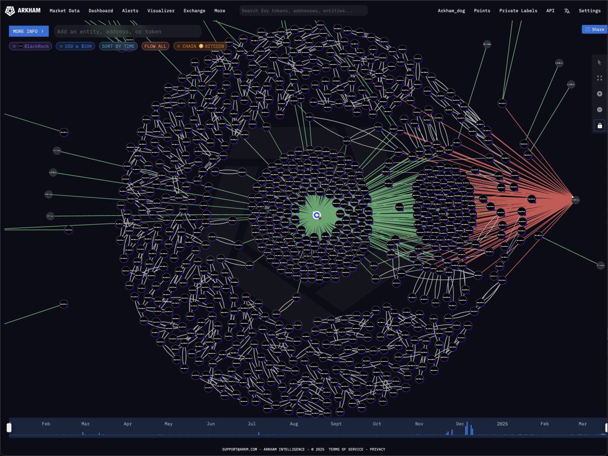Toggle the FLOW ALL filter
The width and height of the screenshot is (608, 456).
pyautogui.click(x=155, y=46)
